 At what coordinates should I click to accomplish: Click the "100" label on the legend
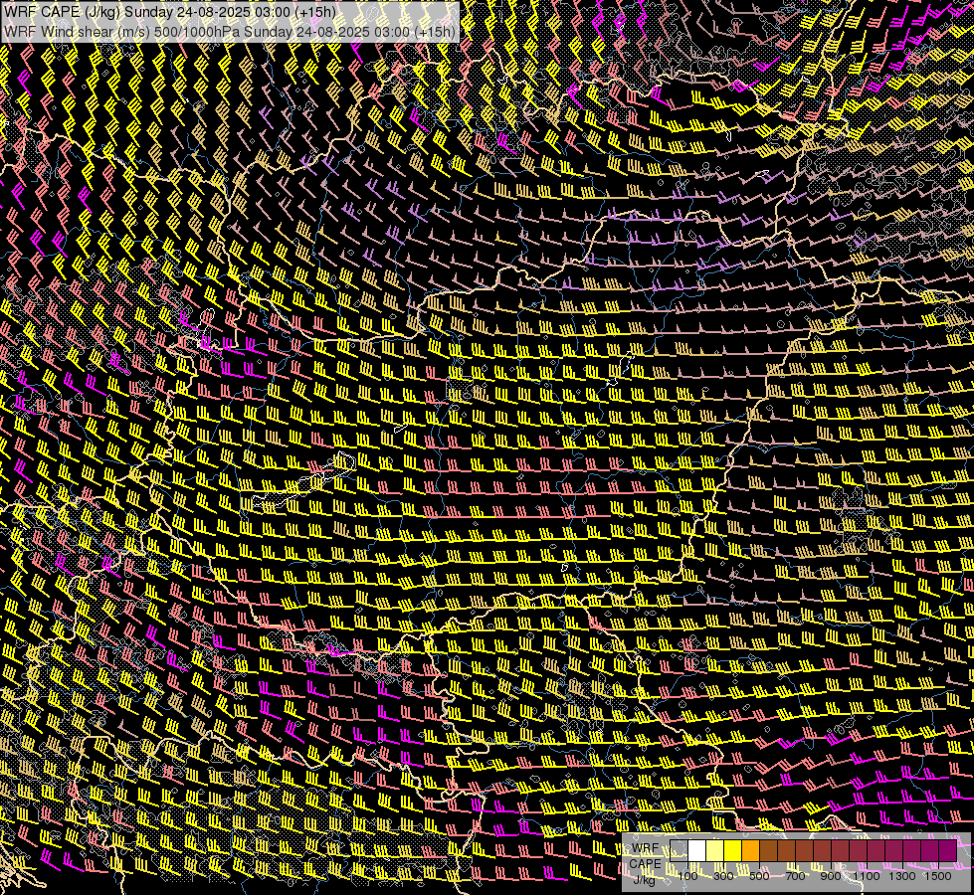click(x=687, y=876)
